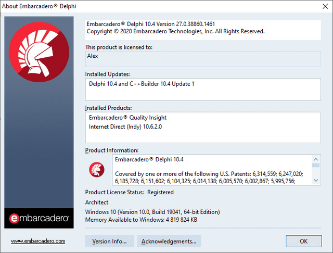Screen dimensions: 333x253
Task: Select the licensed-to name Alex
Action: coord(93,56)
